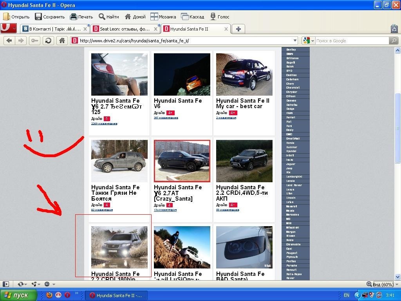Open the orange car at night thumbnail
Screen dimensions: 401x301
pos(182,74)
